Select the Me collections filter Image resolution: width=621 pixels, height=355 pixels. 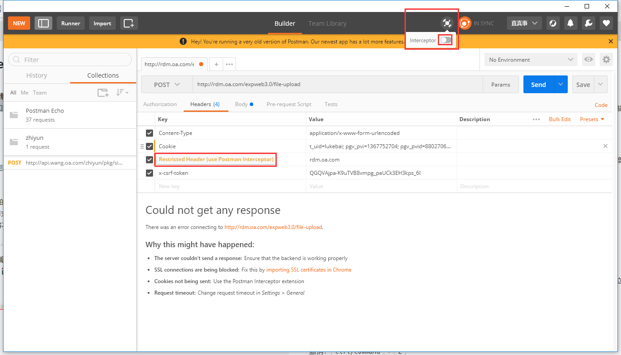click(24, 93)
